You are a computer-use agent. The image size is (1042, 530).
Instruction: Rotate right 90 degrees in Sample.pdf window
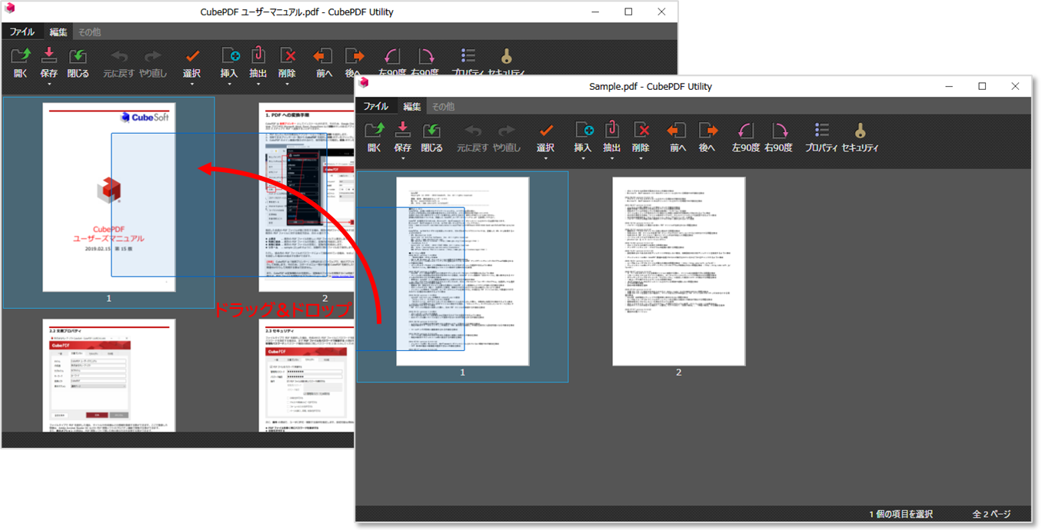pos(779,130)
